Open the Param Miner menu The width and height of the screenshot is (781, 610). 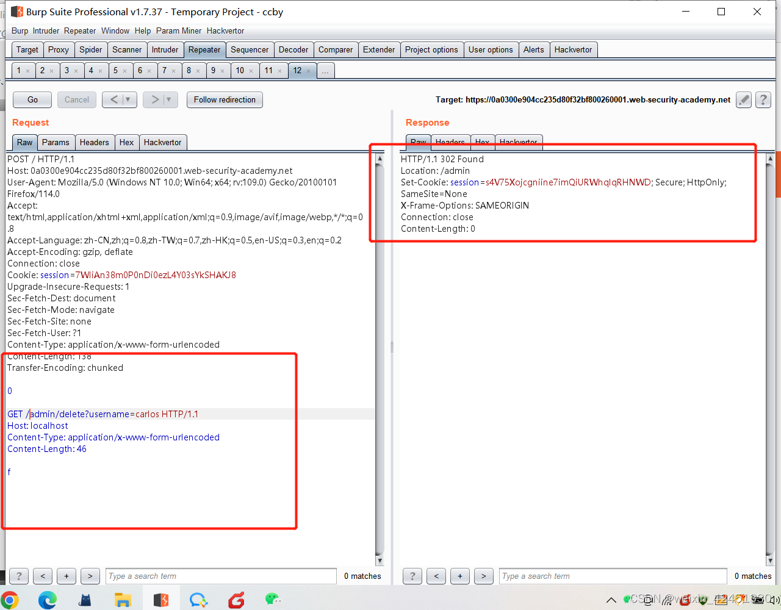pyautogui.click(x=179, y=30)
